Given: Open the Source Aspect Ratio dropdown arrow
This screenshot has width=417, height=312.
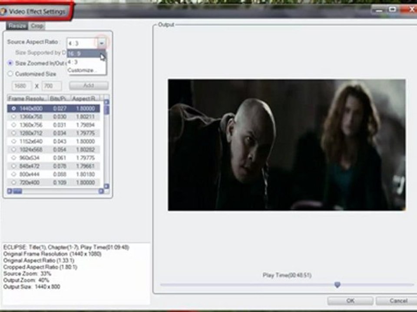Looking at the screenshot, I should point(102,43).
